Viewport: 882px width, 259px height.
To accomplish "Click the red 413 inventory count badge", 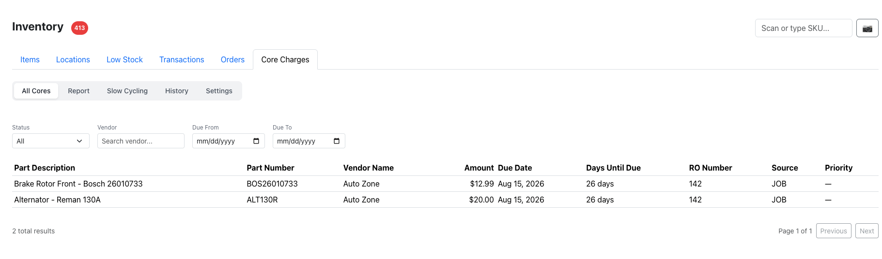I will [79, 28].
